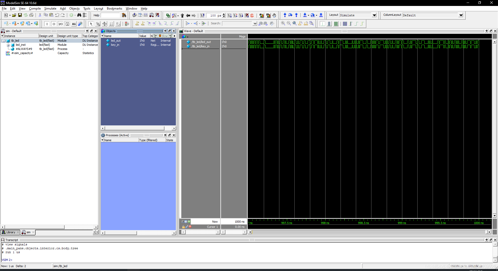Toggle the Input ports filter button
The width and height of the screenshot is (498, 271).
(47, 24)
